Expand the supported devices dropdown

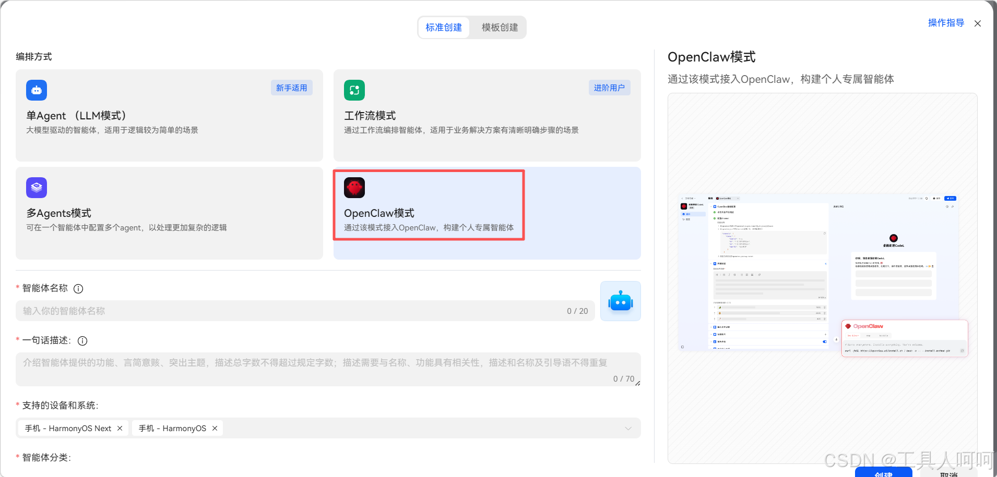pyautogui.click(x=627, y=428)
